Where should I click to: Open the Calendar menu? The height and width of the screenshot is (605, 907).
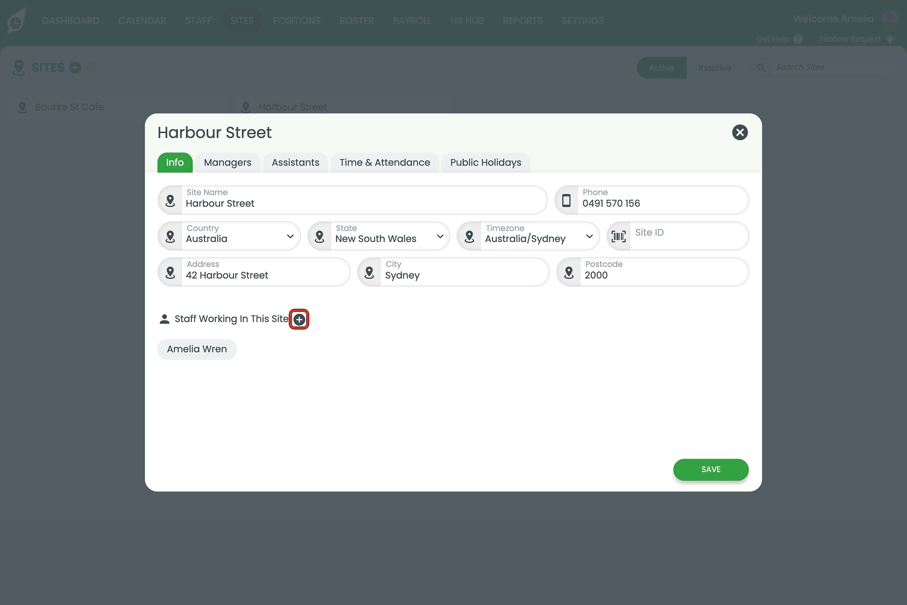[142, 21]
